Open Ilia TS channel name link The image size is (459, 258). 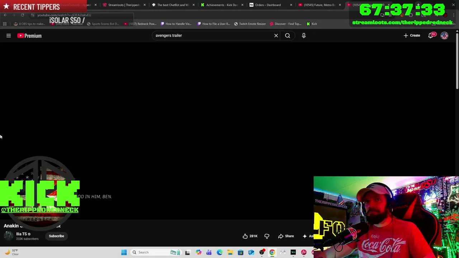pos(22,234)
